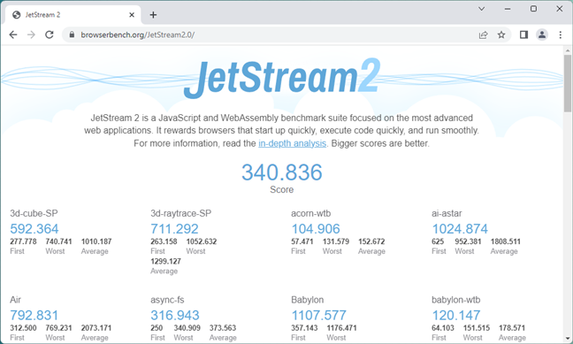View site info via lock icon

click(72, 34)
